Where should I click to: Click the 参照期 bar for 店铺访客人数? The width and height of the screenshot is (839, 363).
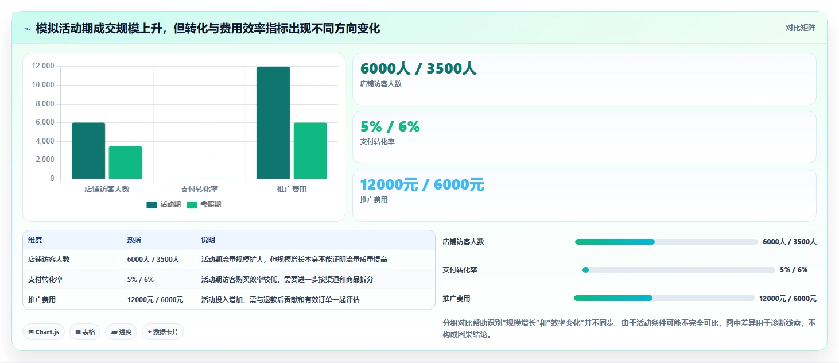tap(125, 163)
